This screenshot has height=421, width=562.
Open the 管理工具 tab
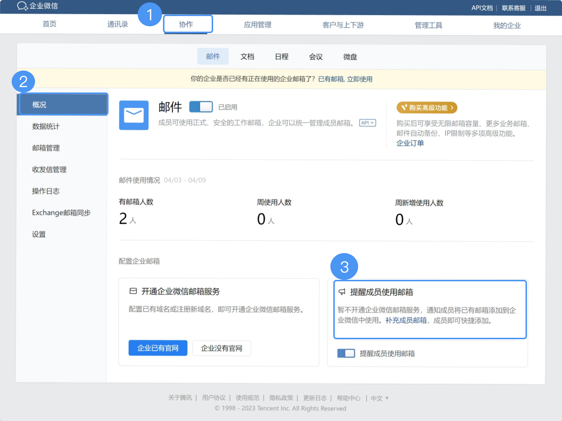(428, 25)
